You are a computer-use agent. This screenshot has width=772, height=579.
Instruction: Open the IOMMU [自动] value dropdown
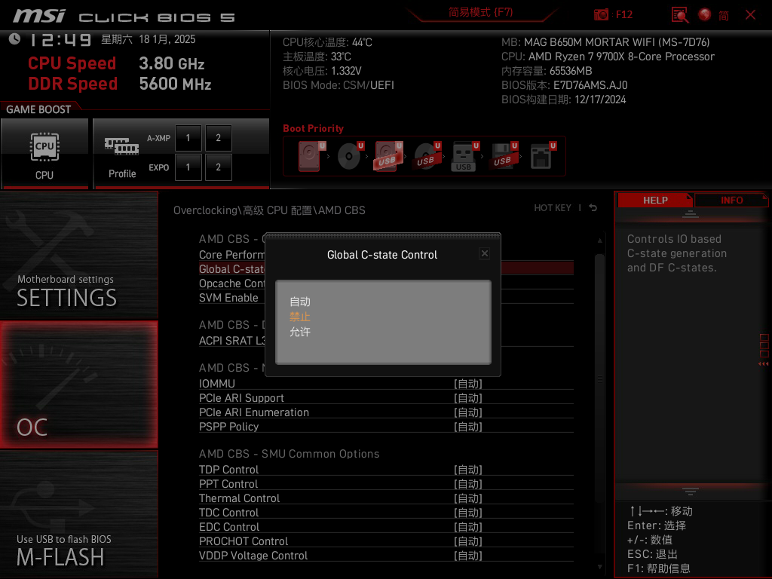[x=467, y=384]
